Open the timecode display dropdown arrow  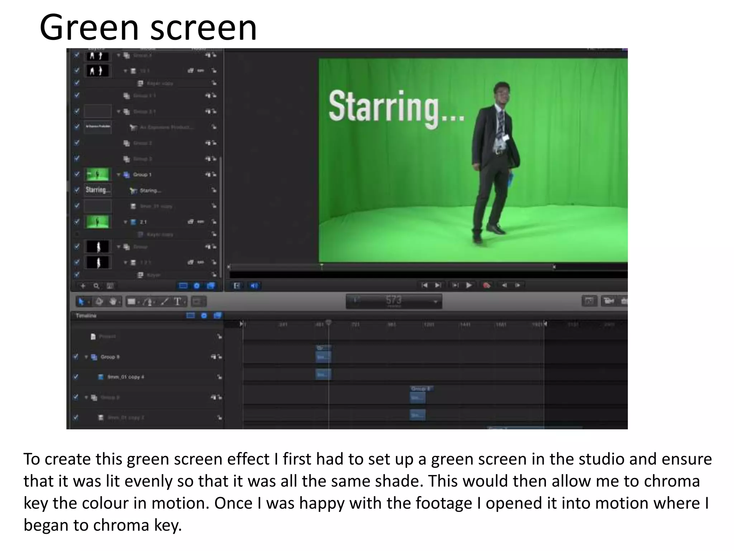tap(435, 302)
